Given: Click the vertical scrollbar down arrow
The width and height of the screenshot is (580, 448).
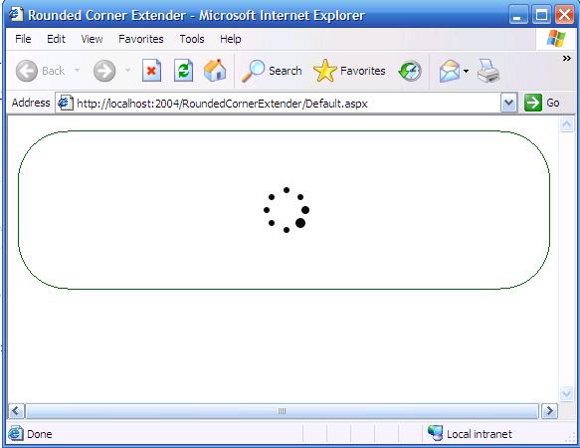Looking at the screenshot, I should click(566, 393).
